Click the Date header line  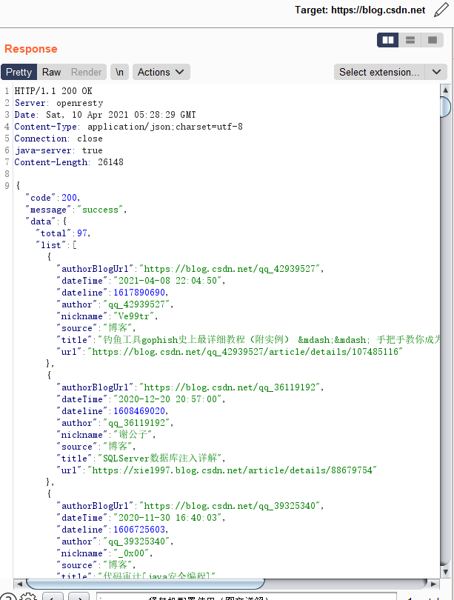point(105,115)
